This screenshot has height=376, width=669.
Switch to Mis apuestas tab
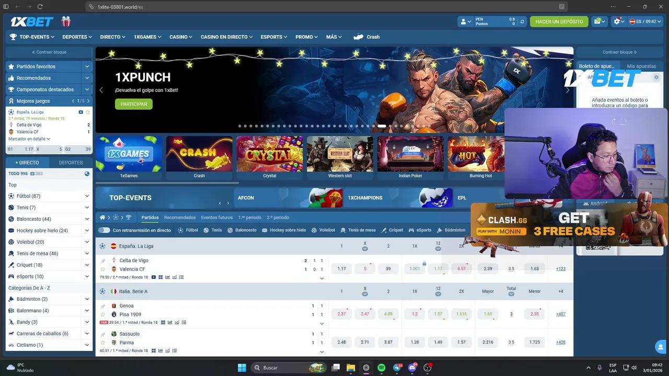coord(641,66)
